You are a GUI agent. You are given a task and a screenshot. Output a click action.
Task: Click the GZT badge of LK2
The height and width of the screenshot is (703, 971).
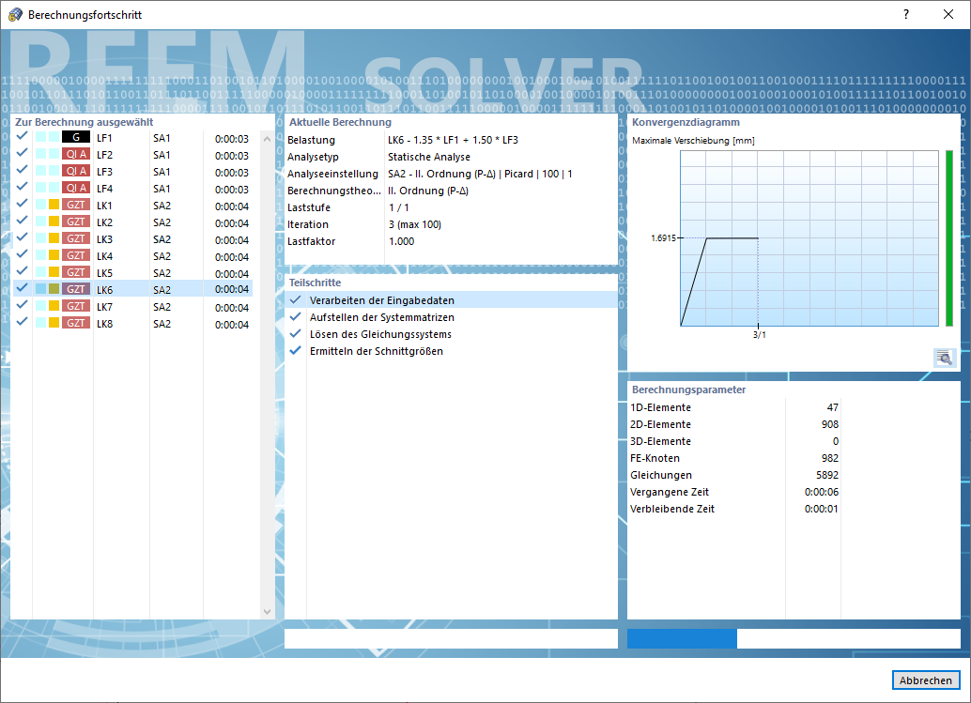(75, 222)
